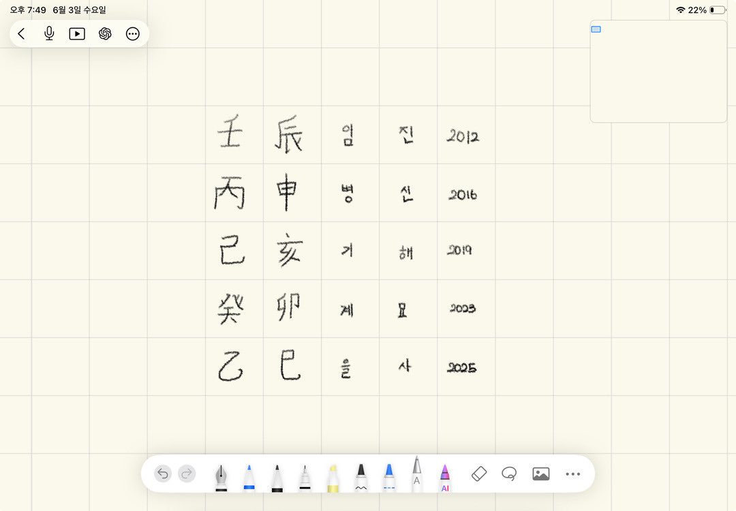Image resolution: width=736 pixels, height=511 pixels.
Task: Select the black wavy-line marker tool
Action: [361, 477]
